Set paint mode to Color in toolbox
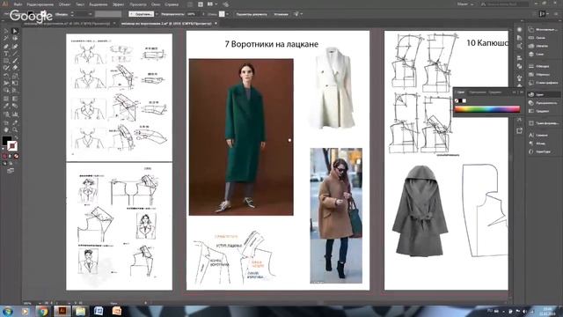563x317 pixels. tap(5, 157)
